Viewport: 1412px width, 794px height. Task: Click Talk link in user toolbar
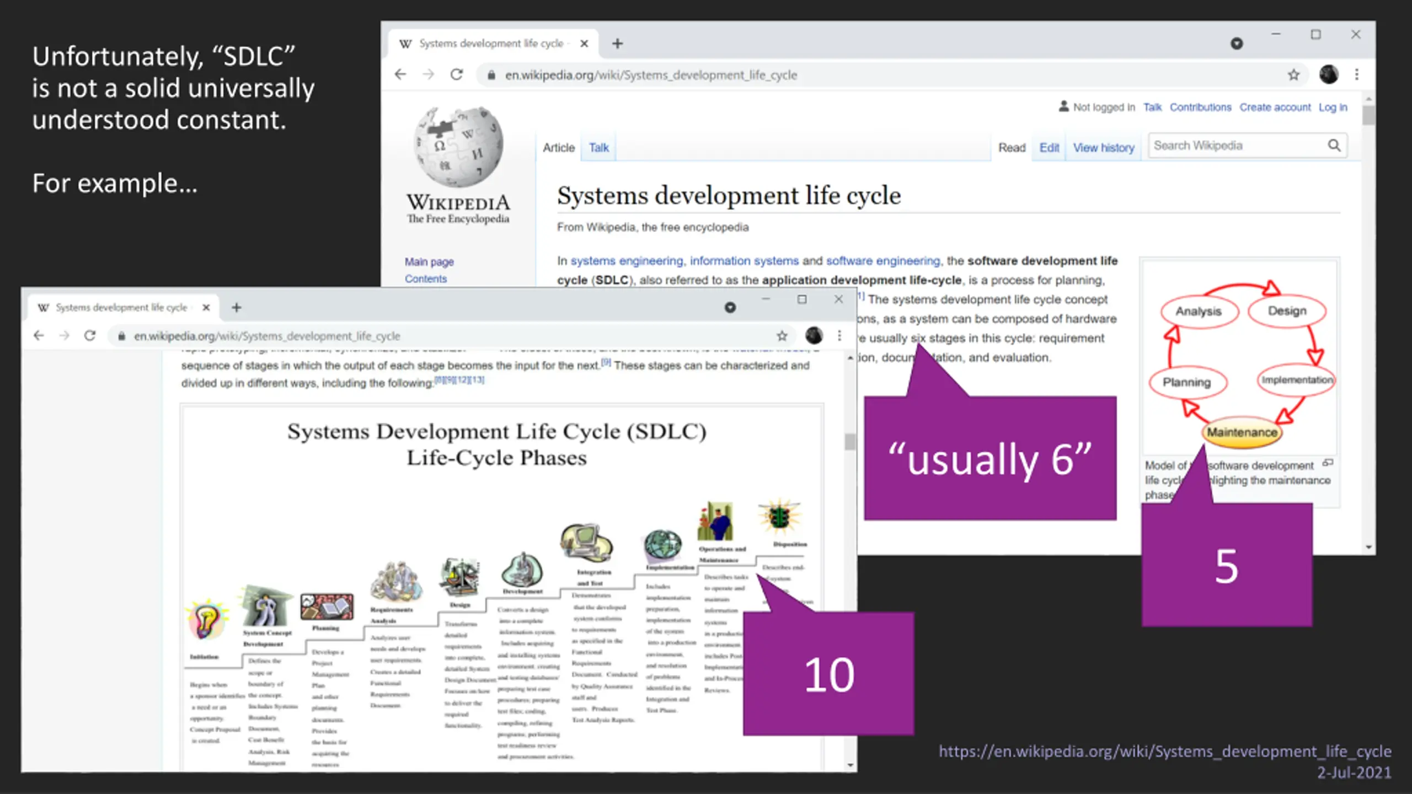(x=1152, y=107)
